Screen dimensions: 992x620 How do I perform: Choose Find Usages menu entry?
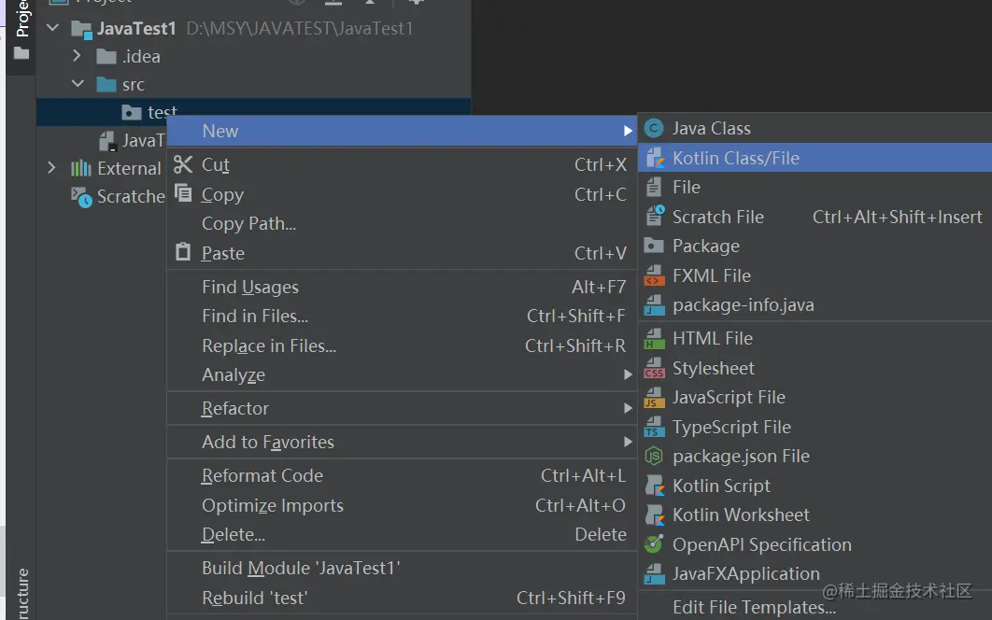coord(402,288)
